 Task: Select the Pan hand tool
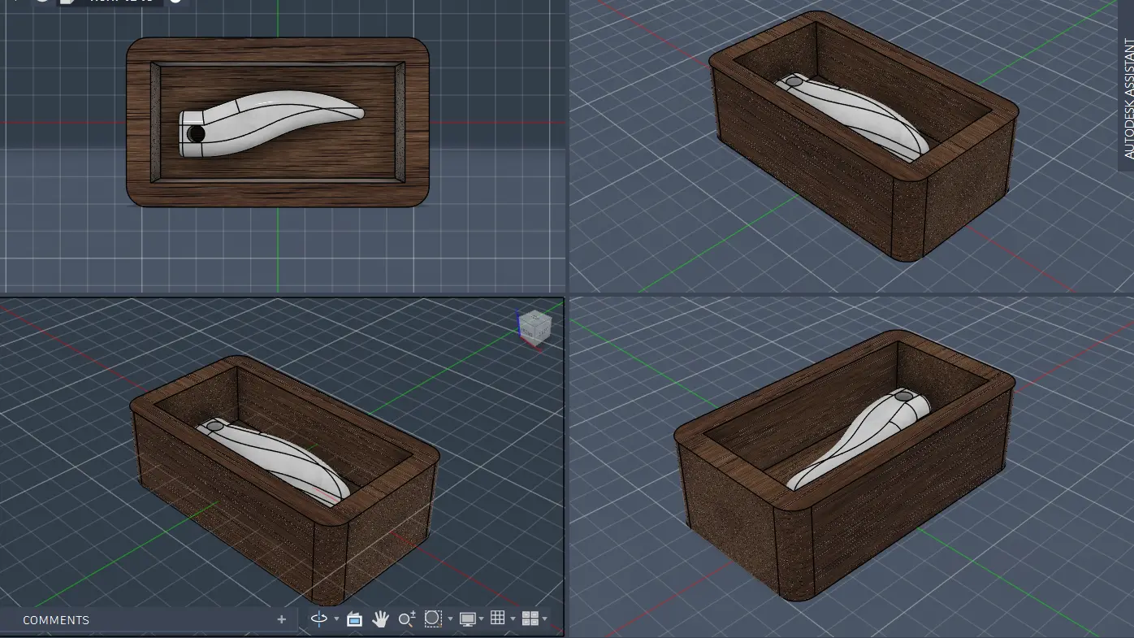tap(380, 619)
